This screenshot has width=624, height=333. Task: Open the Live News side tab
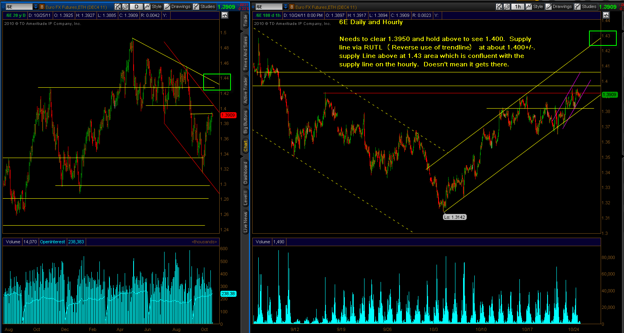245,222
